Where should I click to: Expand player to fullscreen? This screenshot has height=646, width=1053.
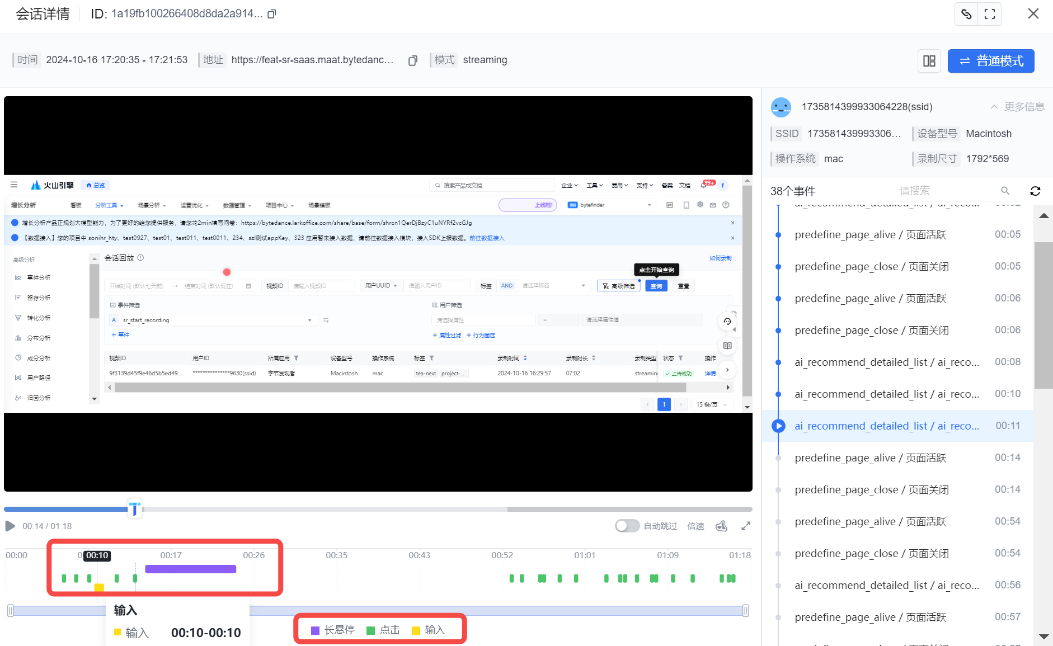[x=746, y=526]
